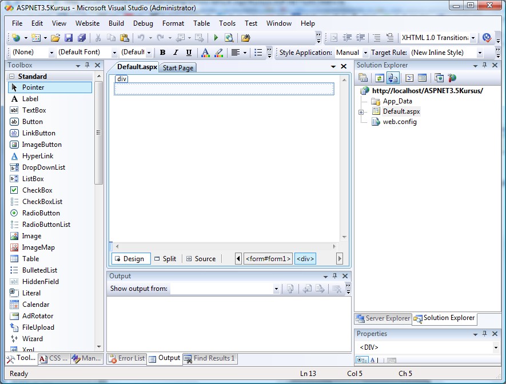Open the Website menu
506x384 pixels.
[x=87, y=23]
